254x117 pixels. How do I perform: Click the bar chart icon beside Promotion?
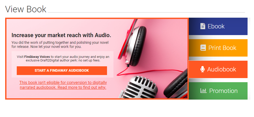(x=203, y=91)
